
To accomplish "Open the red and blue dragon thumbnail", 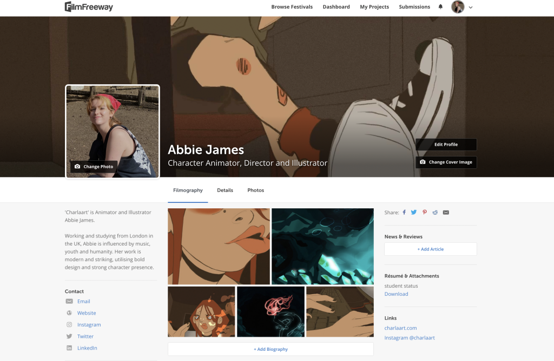I will [271, 312].
